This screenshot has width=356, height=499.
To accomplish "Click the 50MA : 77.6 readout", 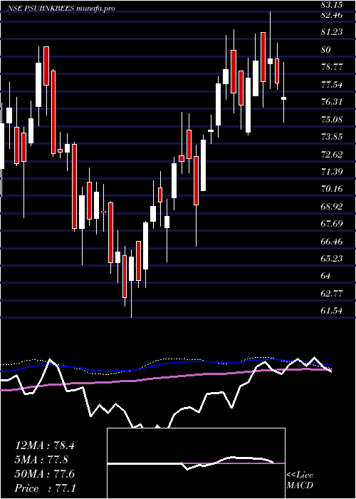I will (44, 473).
